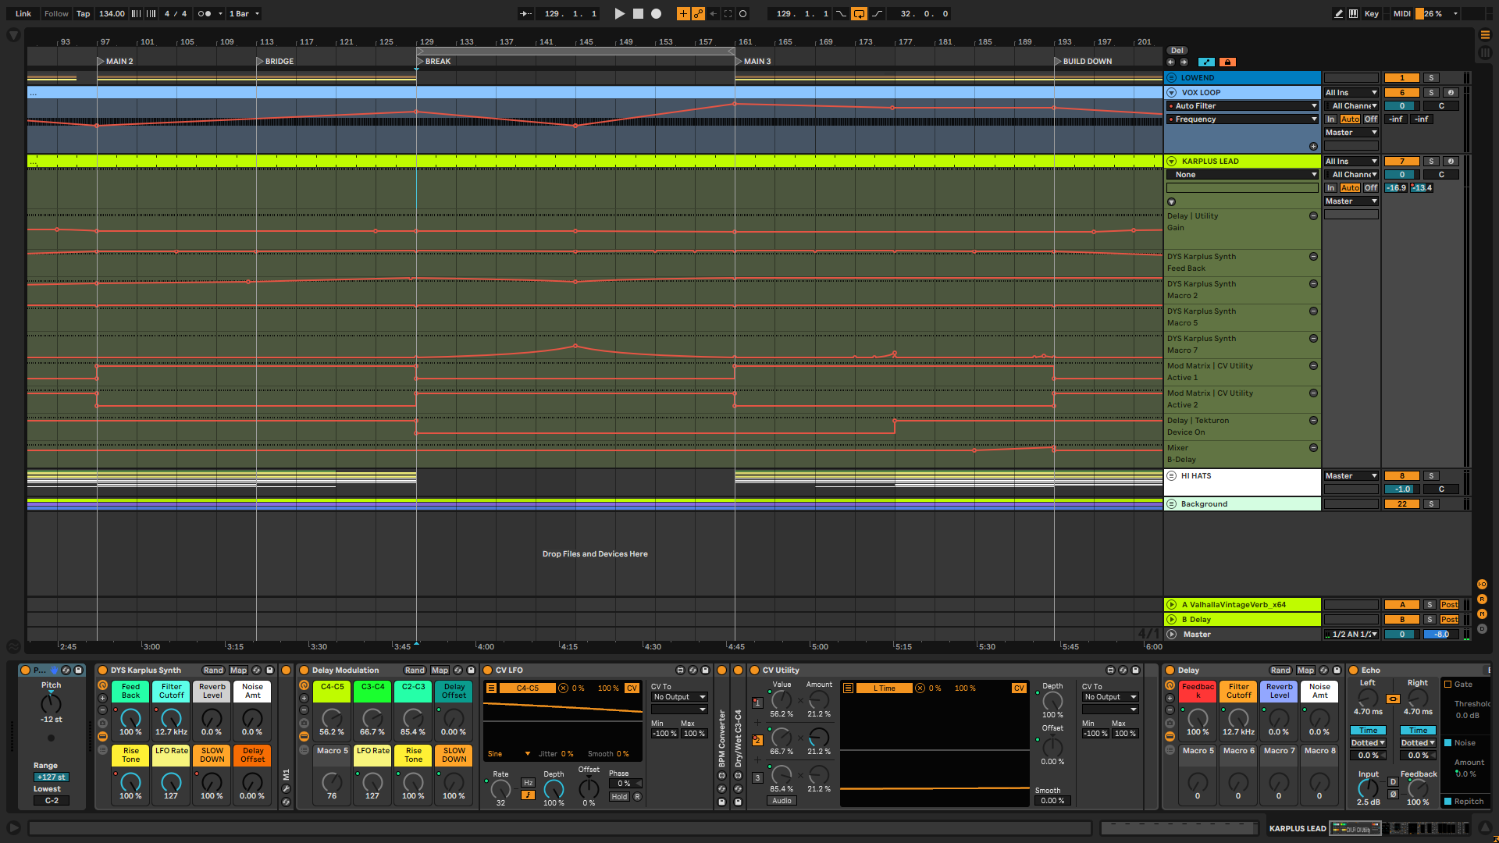Toggle Key mapping mode
This screenshot has width=1499, height=843.
[x=1371, y=13]
